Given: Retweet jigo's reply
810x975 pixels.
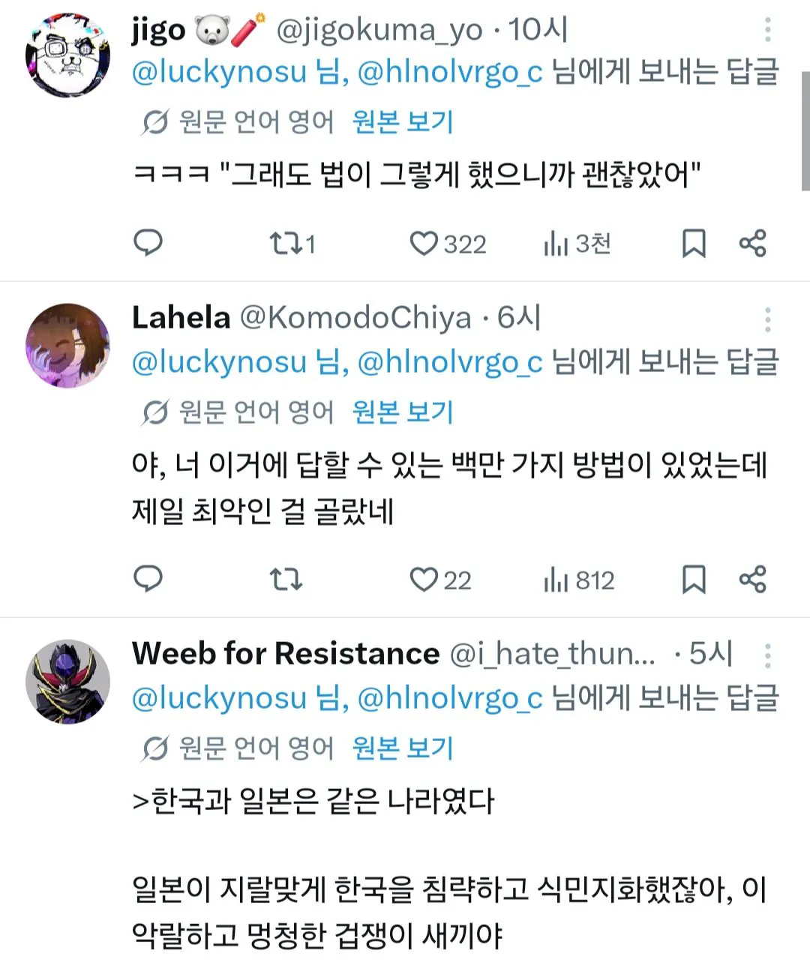Looking at the screenshot, I should (x=285, y=243).
